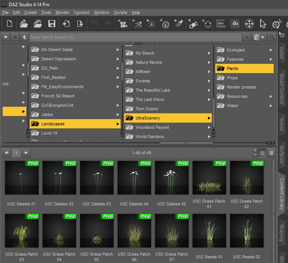The image size is (288, 263).
Task: Go to the previous results page
Action: point(7,153)
